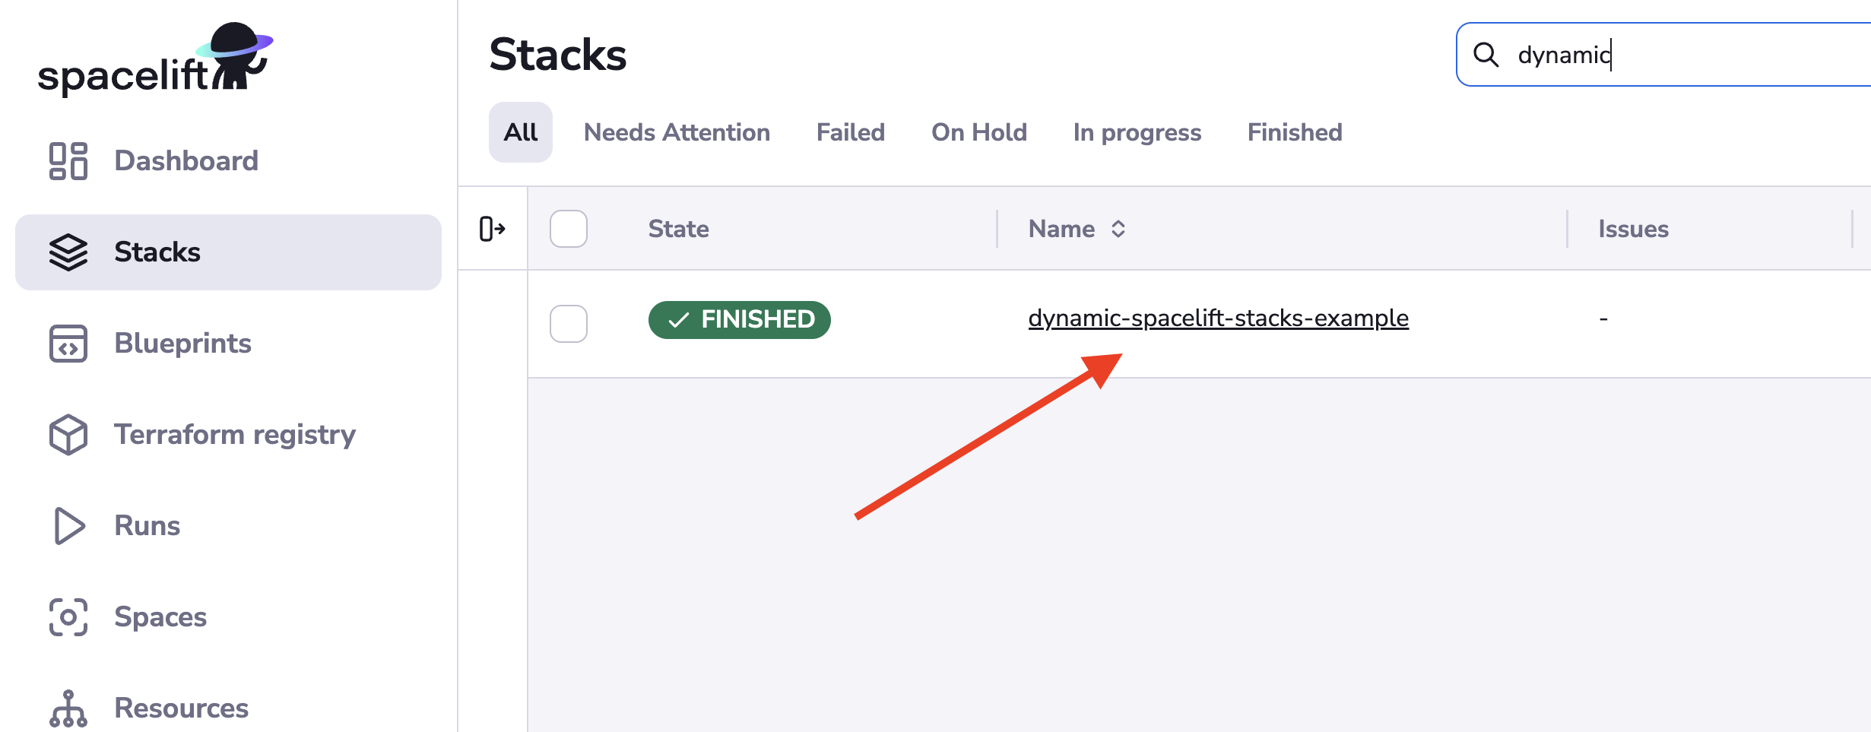Click the Blueprints code window icon
Viewport: 1871px width, 732px height.
click(x=68, y=344)
